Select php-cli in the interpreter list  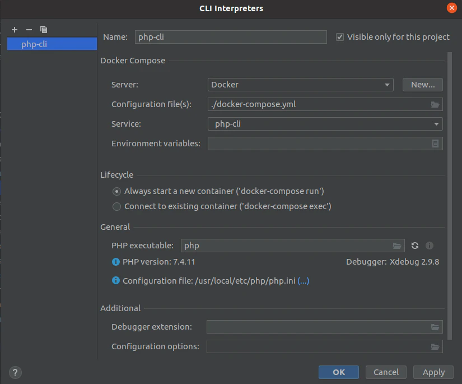coord(52,44)
